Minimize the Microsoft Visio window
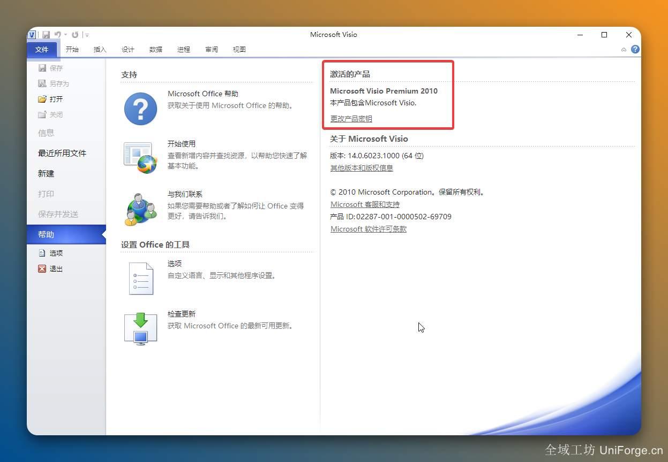 581,35
